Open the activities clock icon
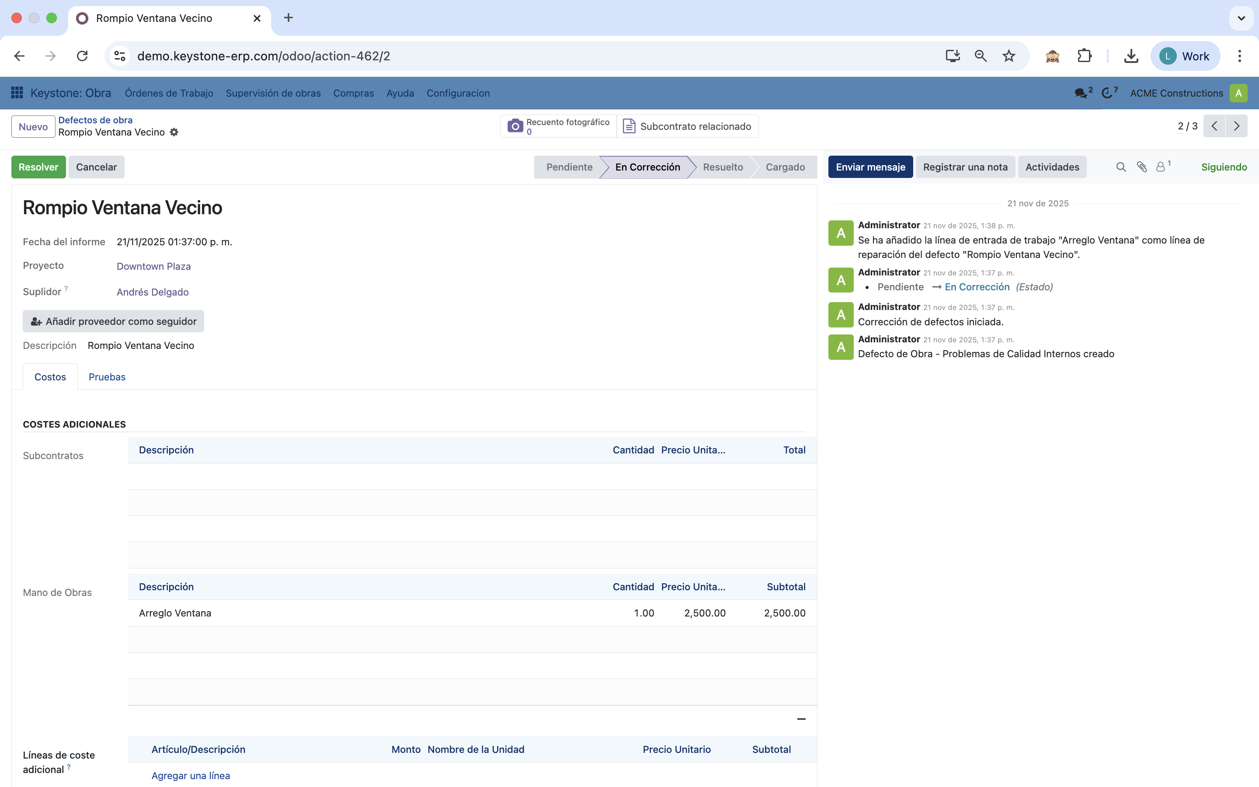 point(1108,93)
